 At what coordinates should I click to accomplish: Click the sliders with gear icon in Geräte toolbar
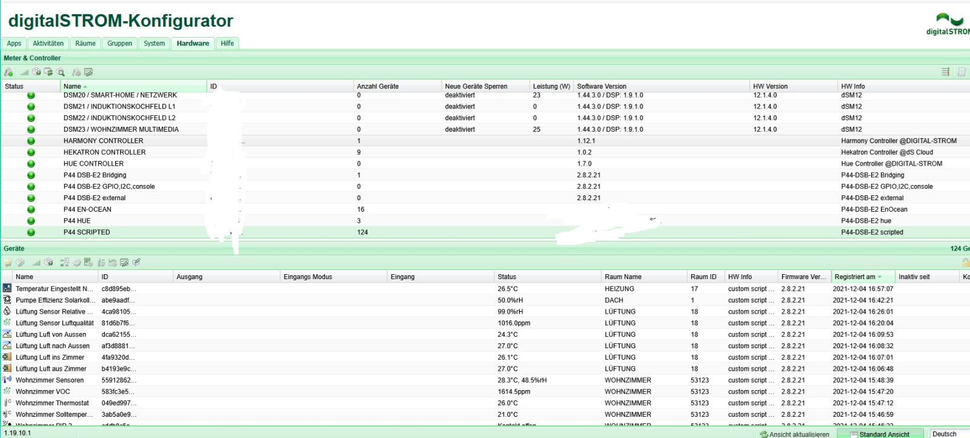pos(101,263)
